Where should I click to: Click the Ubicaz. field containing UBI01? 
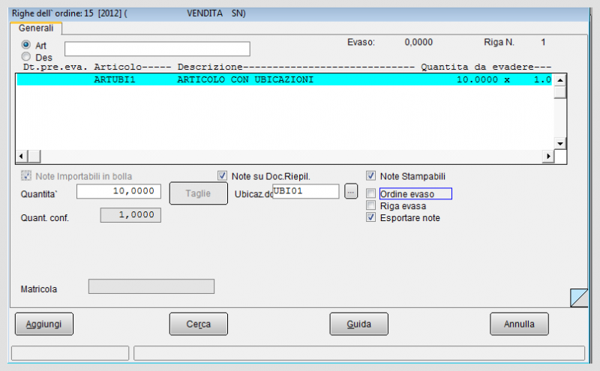click(x=306, y=191)
